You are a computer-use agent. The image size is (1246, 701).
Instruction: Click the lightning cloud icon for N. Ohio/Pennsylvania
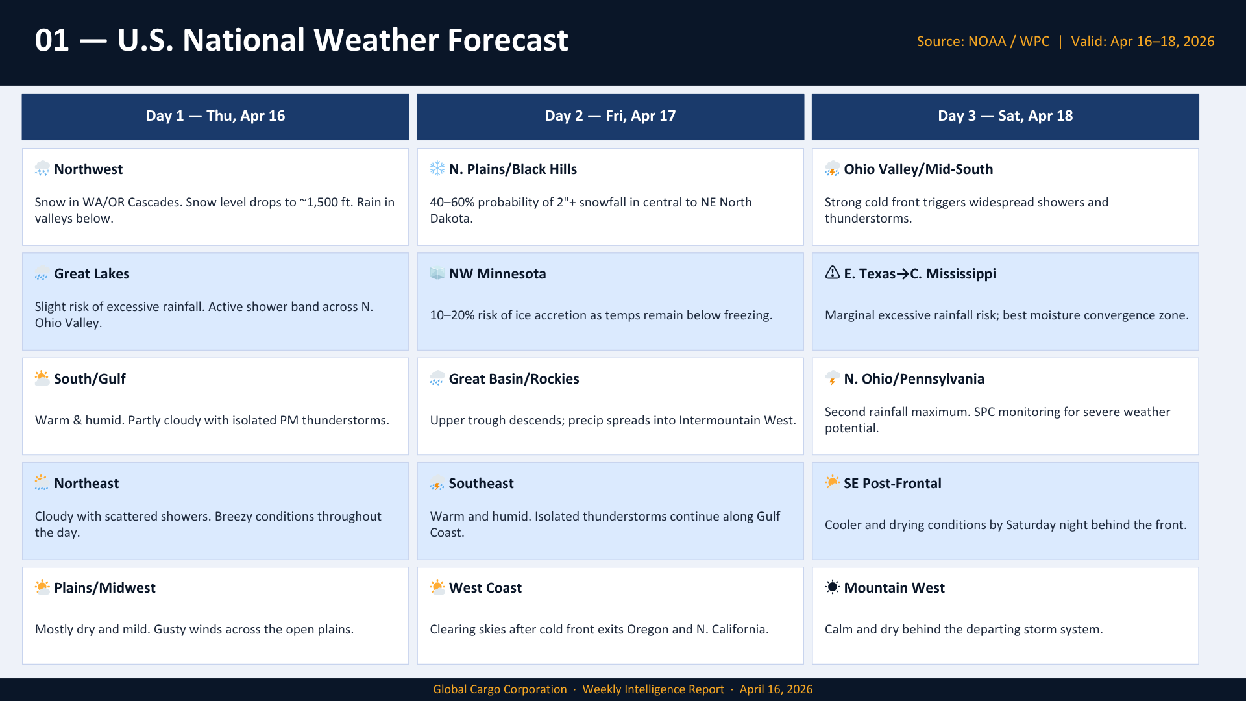point(832,378)
